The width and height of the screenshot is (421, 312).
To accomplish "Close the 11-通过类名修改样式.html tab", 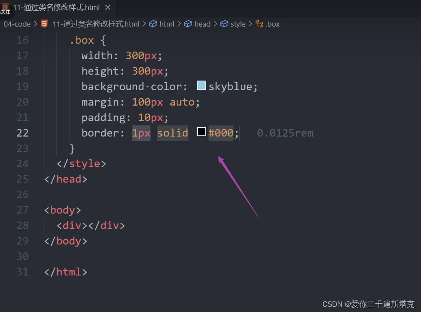I will (108, 8).
